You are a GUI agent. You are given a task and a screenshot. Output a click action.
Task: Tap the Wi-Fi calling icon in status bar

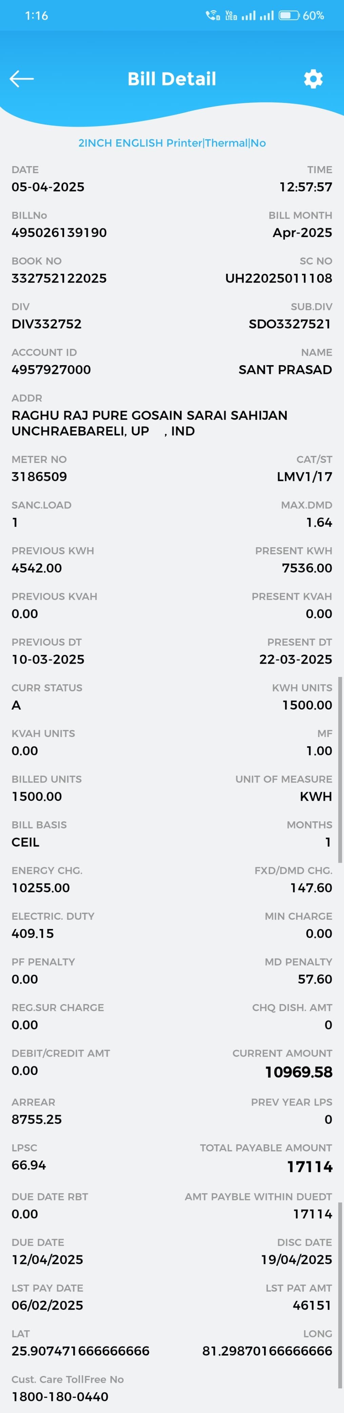[x=212, y=15]
